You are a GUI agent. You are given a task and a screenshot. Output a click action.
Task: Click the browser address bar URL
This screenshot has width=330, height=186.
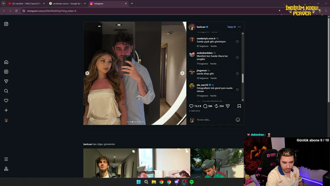click(x=52, y=11)
